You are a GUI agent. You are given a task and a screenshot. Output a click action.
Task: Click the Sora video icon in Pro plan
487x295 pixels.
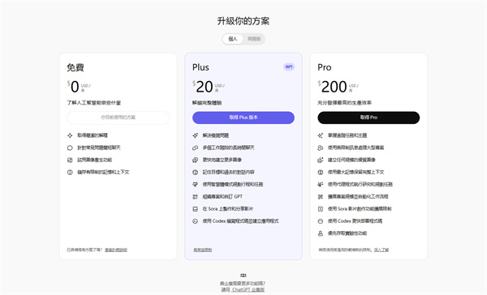[x=321, y=209]
